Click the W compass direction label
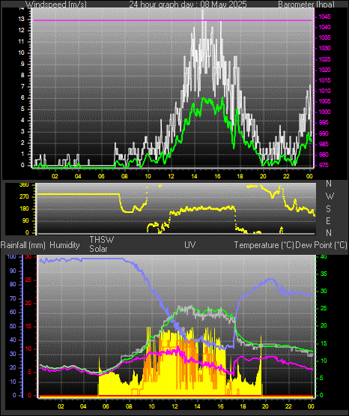This screenshot has width=349, height=416. (330, 196)
